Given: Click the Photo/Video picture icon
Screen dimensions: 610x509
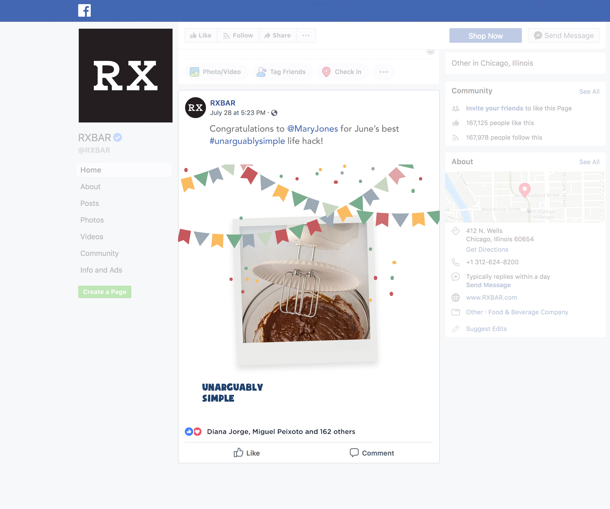Looking at the screenshot, I should click(194, 72).
